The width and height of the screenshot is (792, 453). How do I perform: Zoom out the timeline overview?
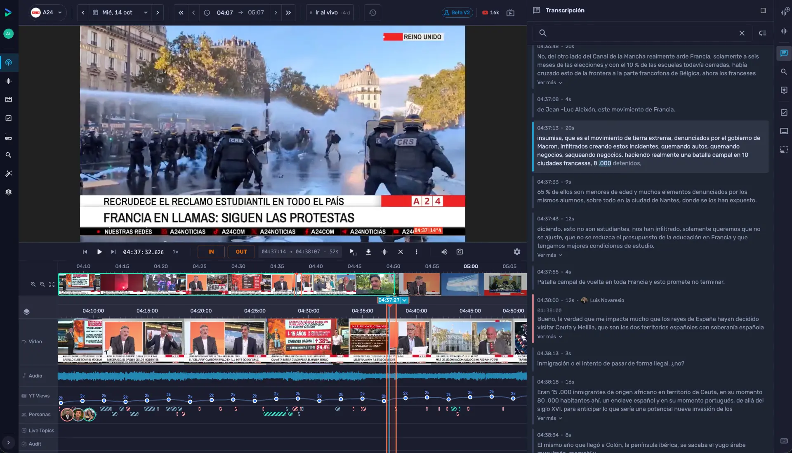click(x=42, y=284)
